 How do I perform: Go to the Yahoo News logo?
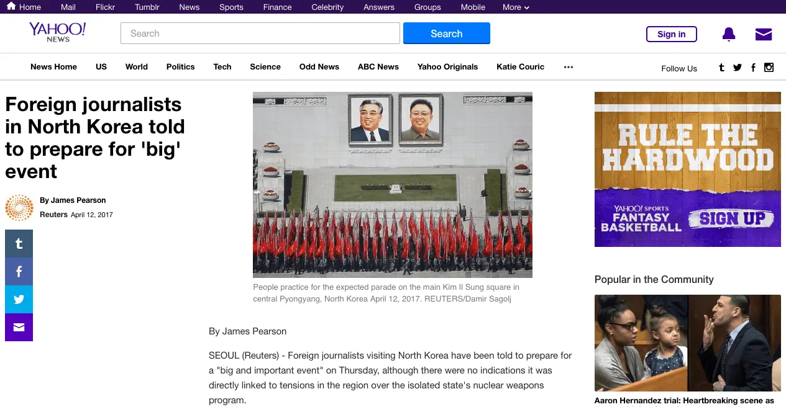coord(57,32)
